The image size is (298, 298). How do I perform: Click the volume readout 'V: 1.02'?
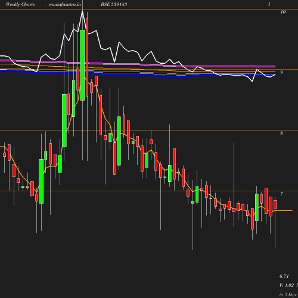coord(287,285)
